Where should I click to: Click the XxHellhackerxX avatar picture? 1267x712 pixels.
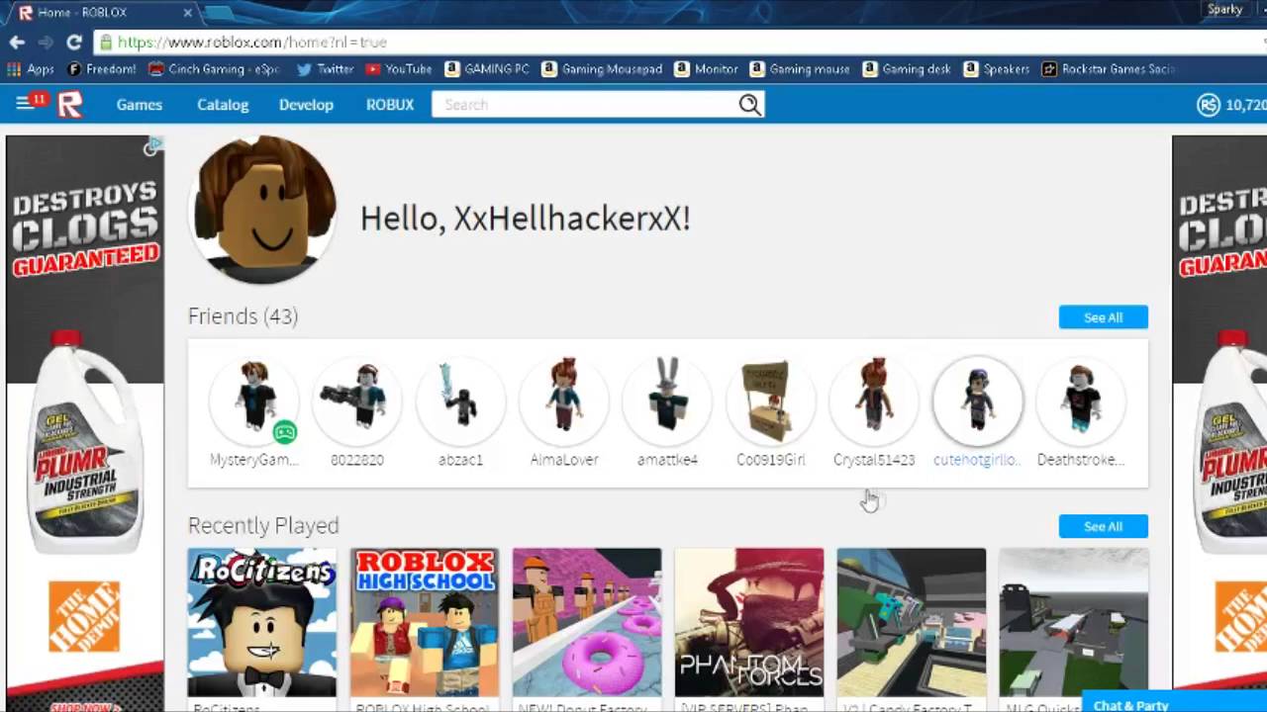[262, 210]
